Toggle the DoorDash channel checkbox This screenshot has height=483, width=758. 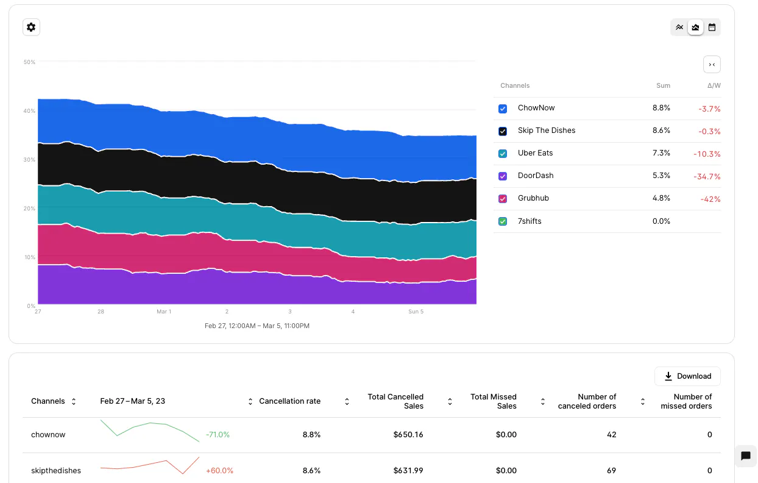[x=503, y=176]
